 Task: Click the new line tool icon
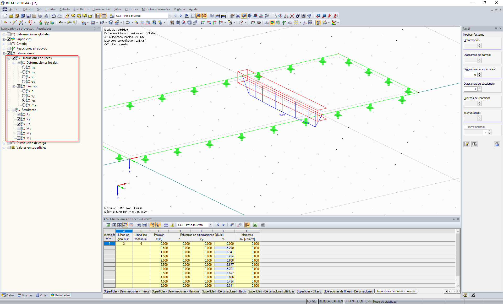[x=14, y=23]
